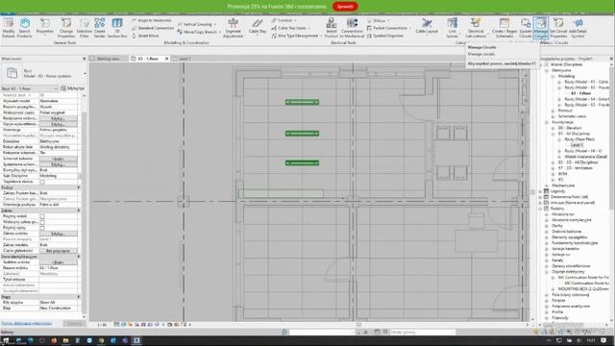The width and height of the screenshot is (615, 346).
Task: Click the Create Similar tool
Action: [x=100, y=28]
